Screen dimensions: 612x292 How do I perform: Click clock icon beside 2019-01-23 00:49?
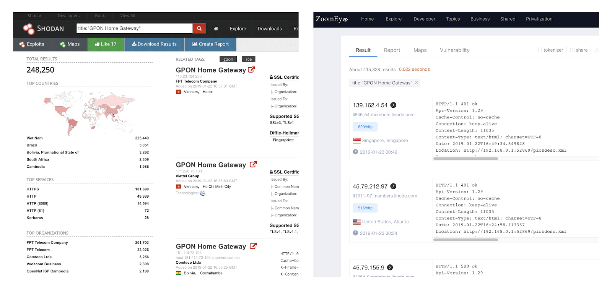tap(355, 152)
